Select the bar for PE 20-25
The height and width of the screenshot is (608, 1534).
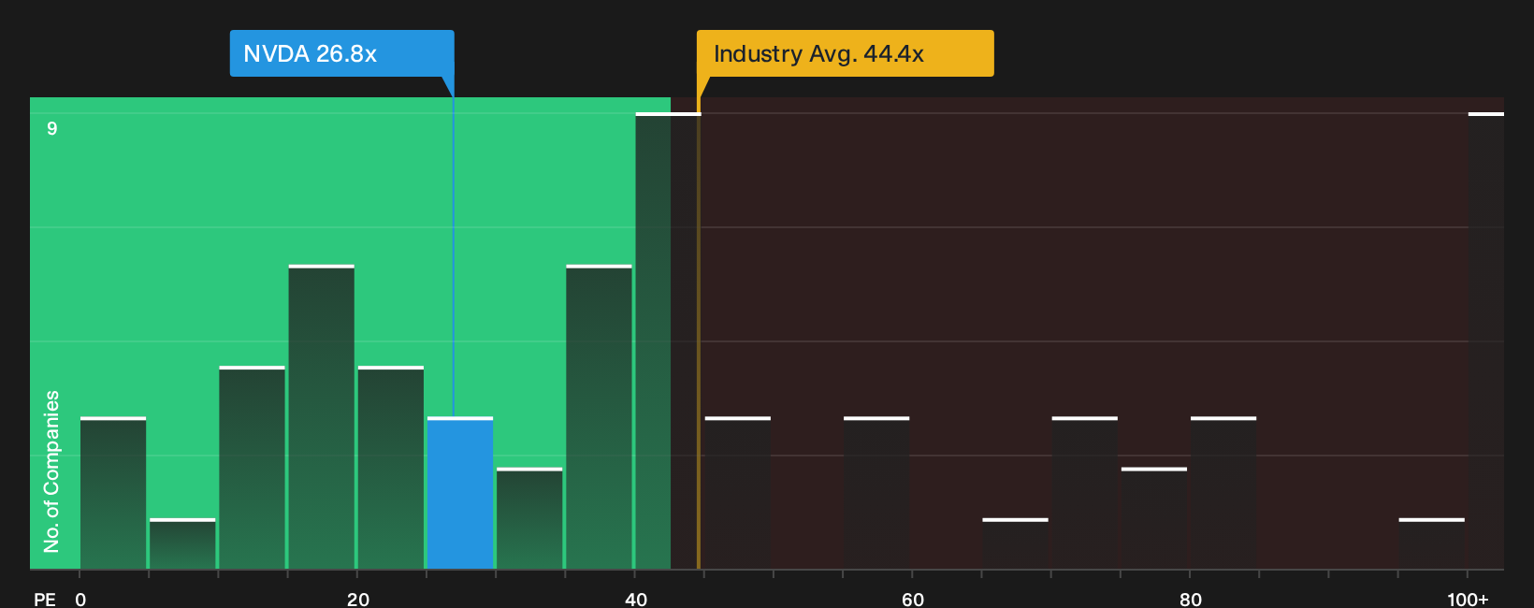391,468
